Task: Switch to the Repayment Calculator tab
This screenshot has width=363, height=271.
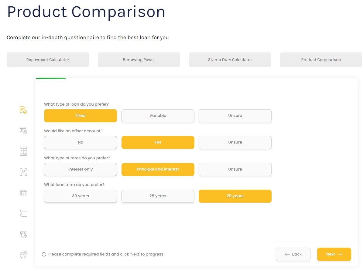Action: pos(48,60)
